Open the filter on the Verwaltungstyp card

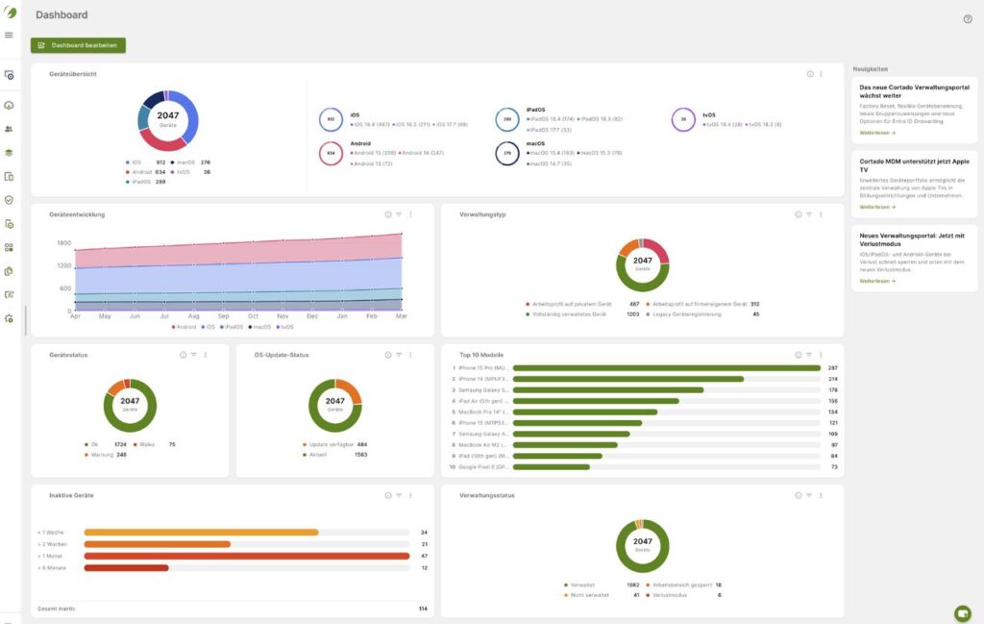(809, 214)
